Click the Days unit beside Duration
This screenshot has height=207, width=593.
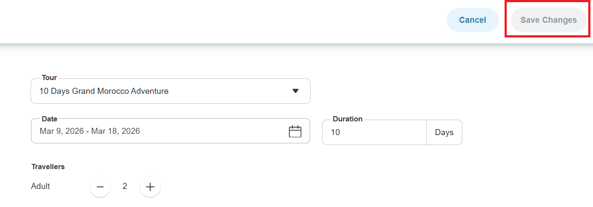pos(444,133)
